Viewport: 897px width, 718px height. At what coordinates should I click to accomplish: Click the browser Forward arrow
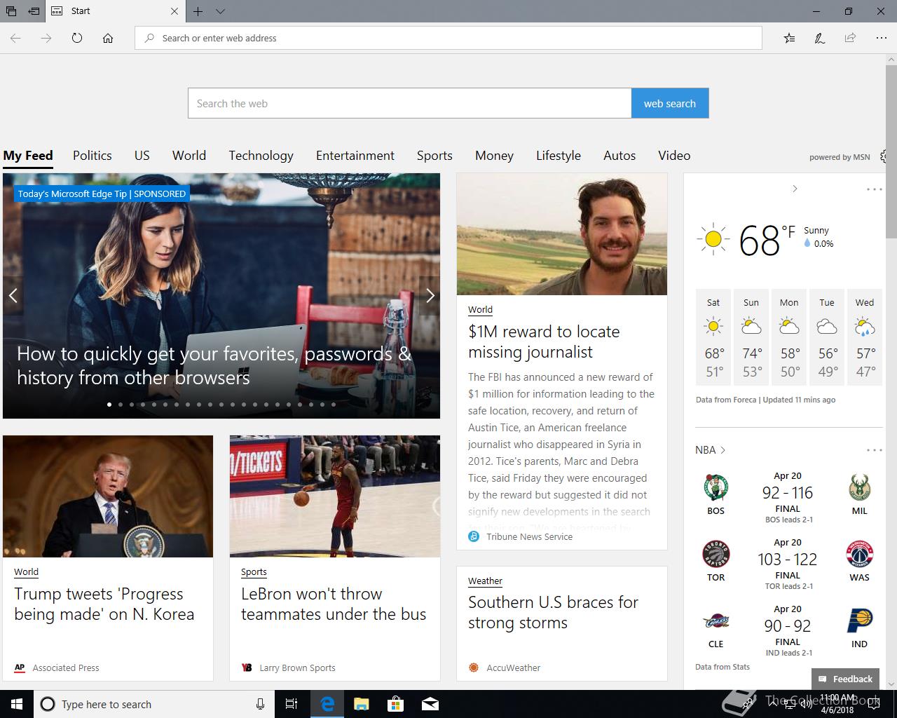(x=46, y=38)
